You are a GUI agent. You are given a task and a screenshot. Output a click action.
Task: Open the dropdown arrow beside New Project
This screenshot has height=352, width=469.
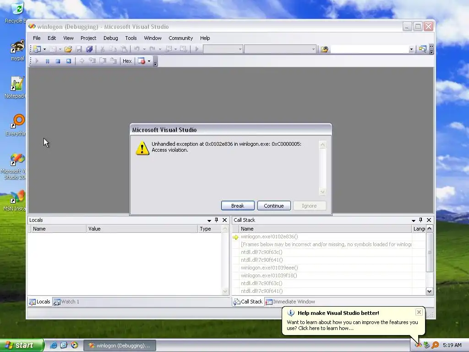coord(44,49)
